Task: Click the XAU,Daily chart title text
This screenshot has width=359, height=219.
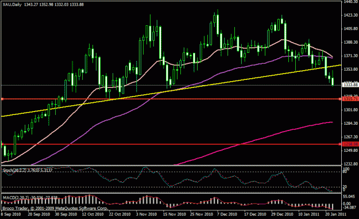Action: tap(12, 5)
